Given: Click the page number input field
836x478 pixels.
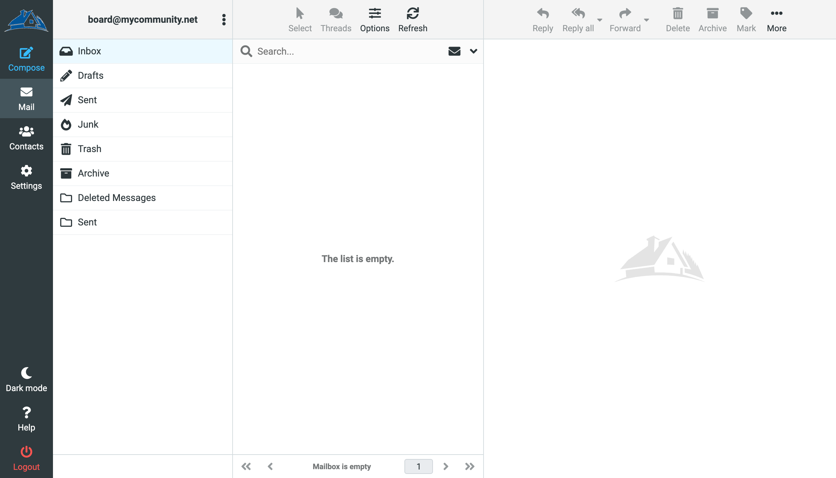Looking at the screenshot, I should click(418, 466).
